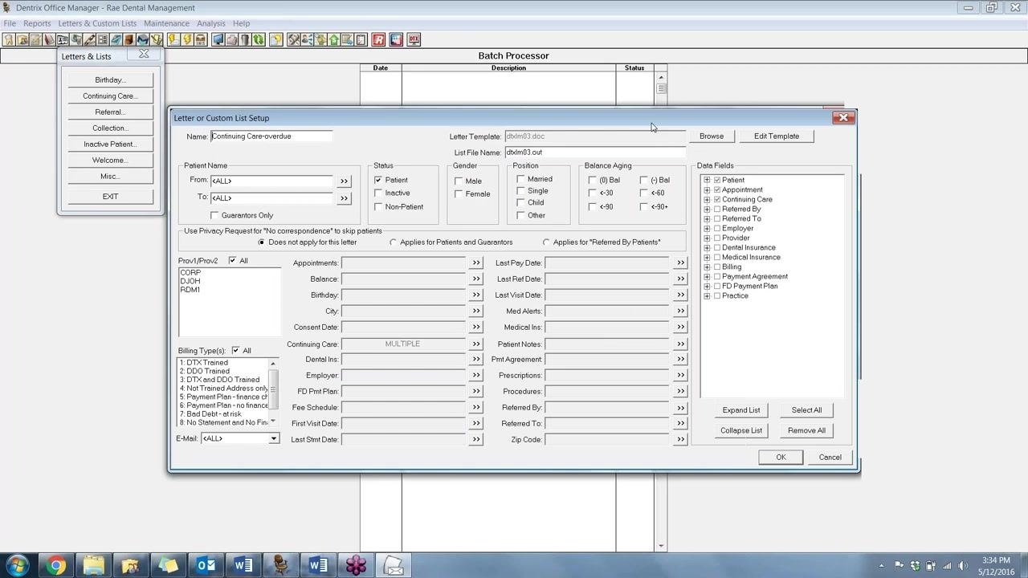This screenshot has height=578, width=1028.
Task: Open the Maintenance menu
Action: tap(166, 23)
